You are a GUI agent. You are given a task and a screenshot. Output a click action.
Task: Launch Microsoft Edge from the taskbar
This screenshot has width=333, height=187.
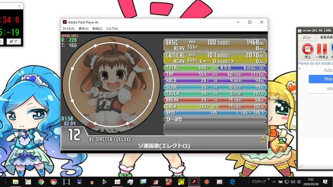click(232, 182)
